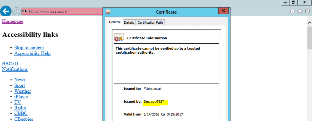Screen dimensions: 312x121
Task: Open the Sport link
Action: [19, 86]
